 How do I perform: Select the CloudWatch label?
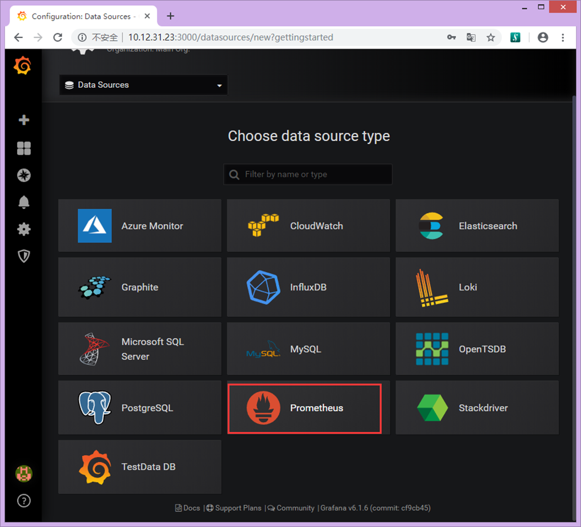click(x=317, y=226)
